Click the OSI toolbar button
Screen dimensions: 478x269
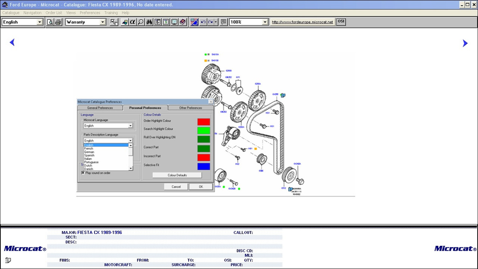(341, 22)
